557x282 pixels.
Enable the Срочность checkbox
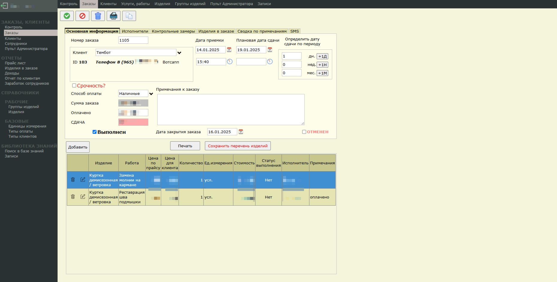pos(74,86)
